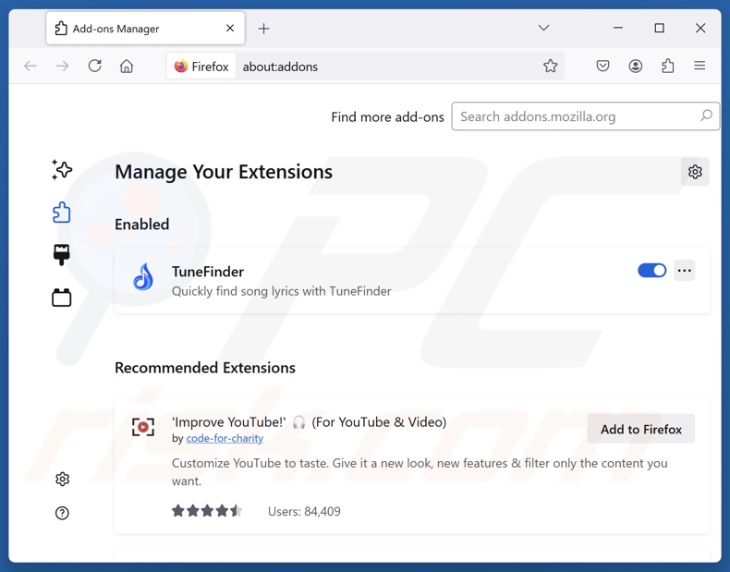
Task: Open the Firefox home page
Action: pyautogui.click(x=127, y=67)
